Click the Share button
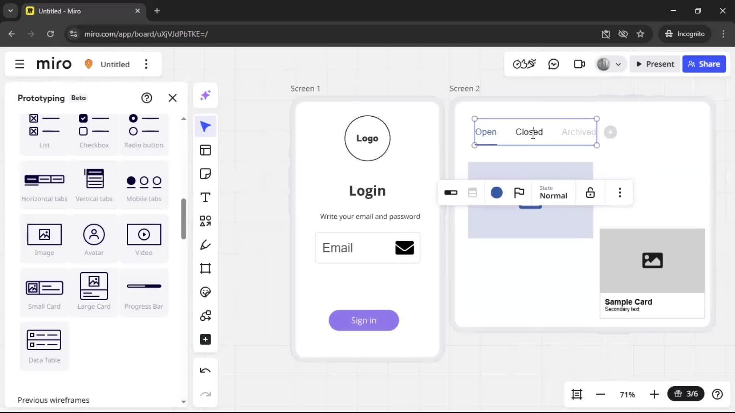 pyautogui.click(x=704, y=64)
